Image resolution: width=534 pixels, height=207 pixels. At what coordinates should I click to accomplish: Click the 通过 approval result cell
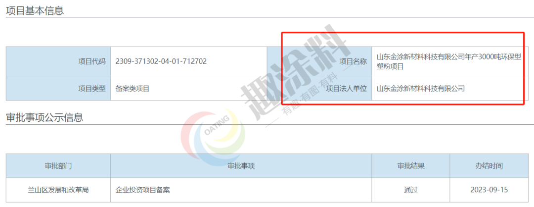411,190
